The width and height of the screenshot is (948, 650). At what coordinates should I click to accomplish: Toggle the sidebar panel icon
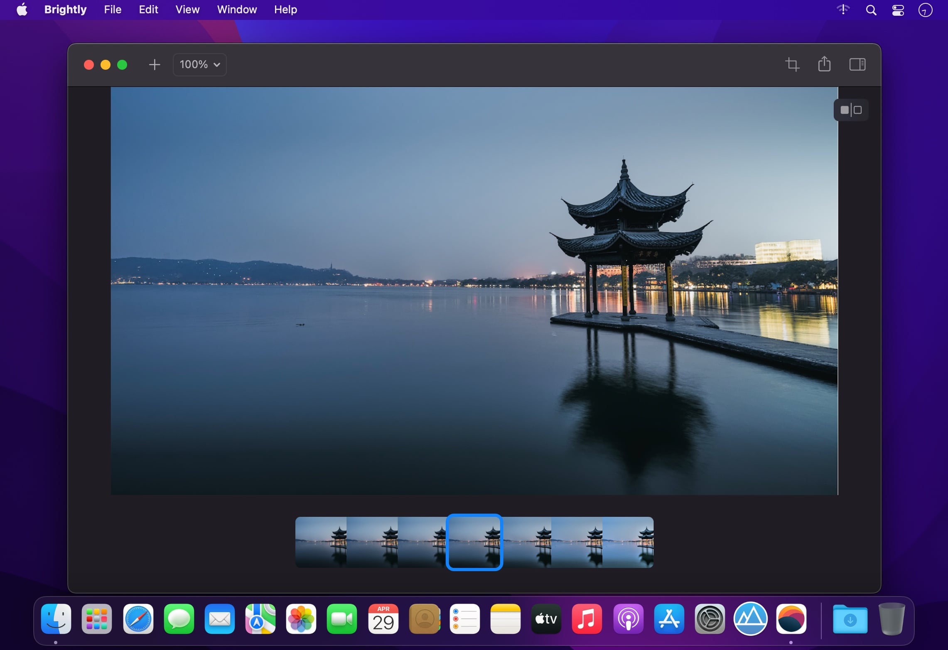[x=857, y=64]
